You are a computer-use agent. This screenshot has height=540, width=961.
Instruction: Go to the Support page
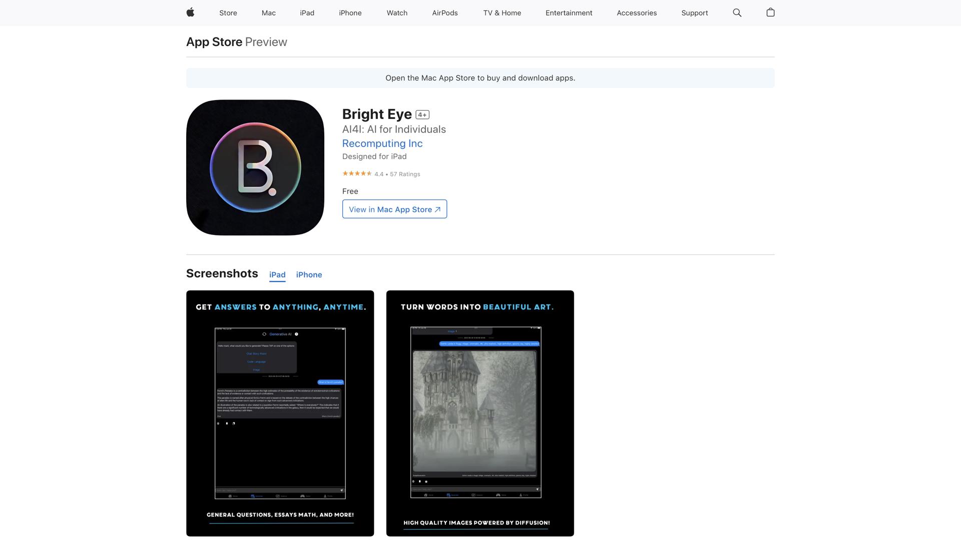(x=694, y=12)
